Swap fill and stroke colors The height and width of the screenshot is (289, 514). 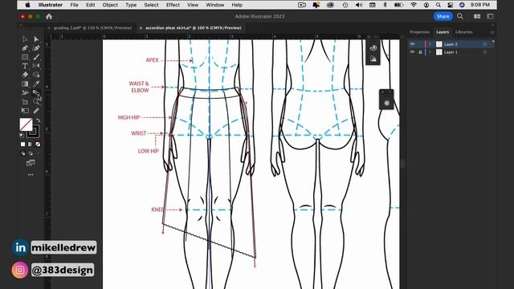(38, 120)
